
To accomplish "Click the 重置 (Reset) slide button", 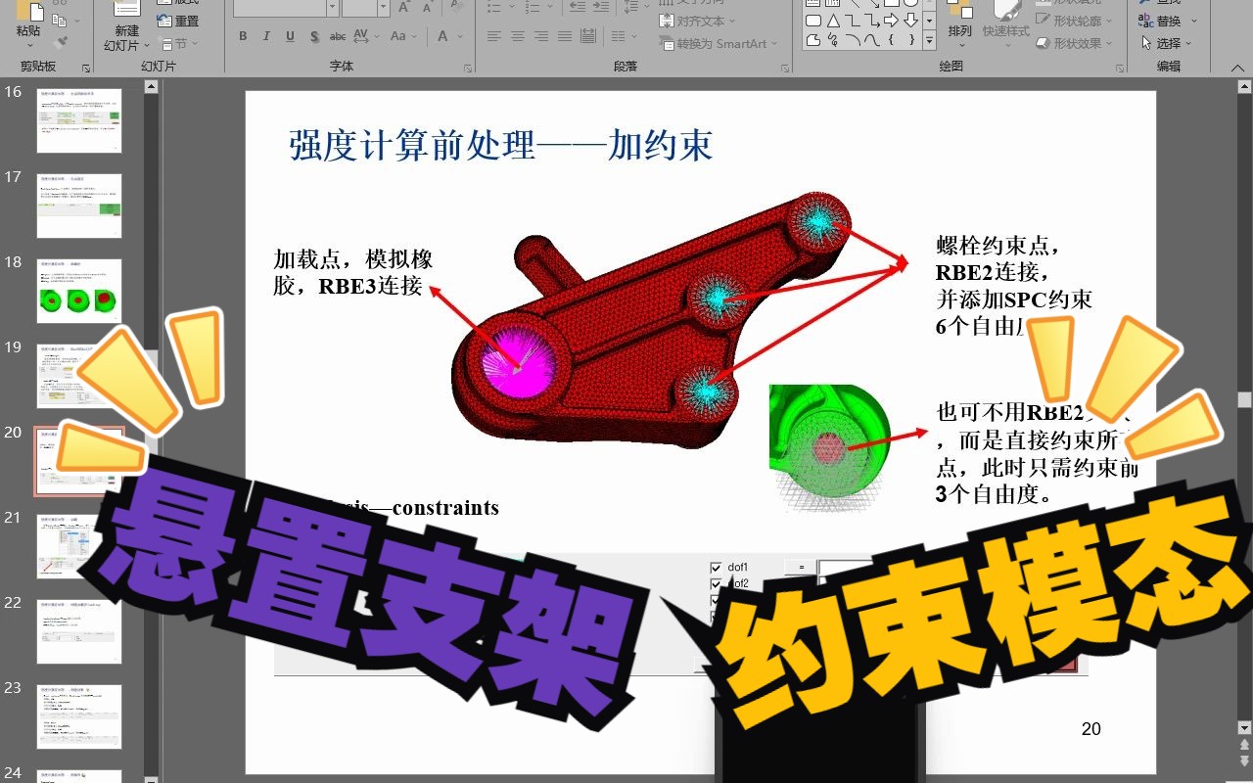I will [178, 21].
